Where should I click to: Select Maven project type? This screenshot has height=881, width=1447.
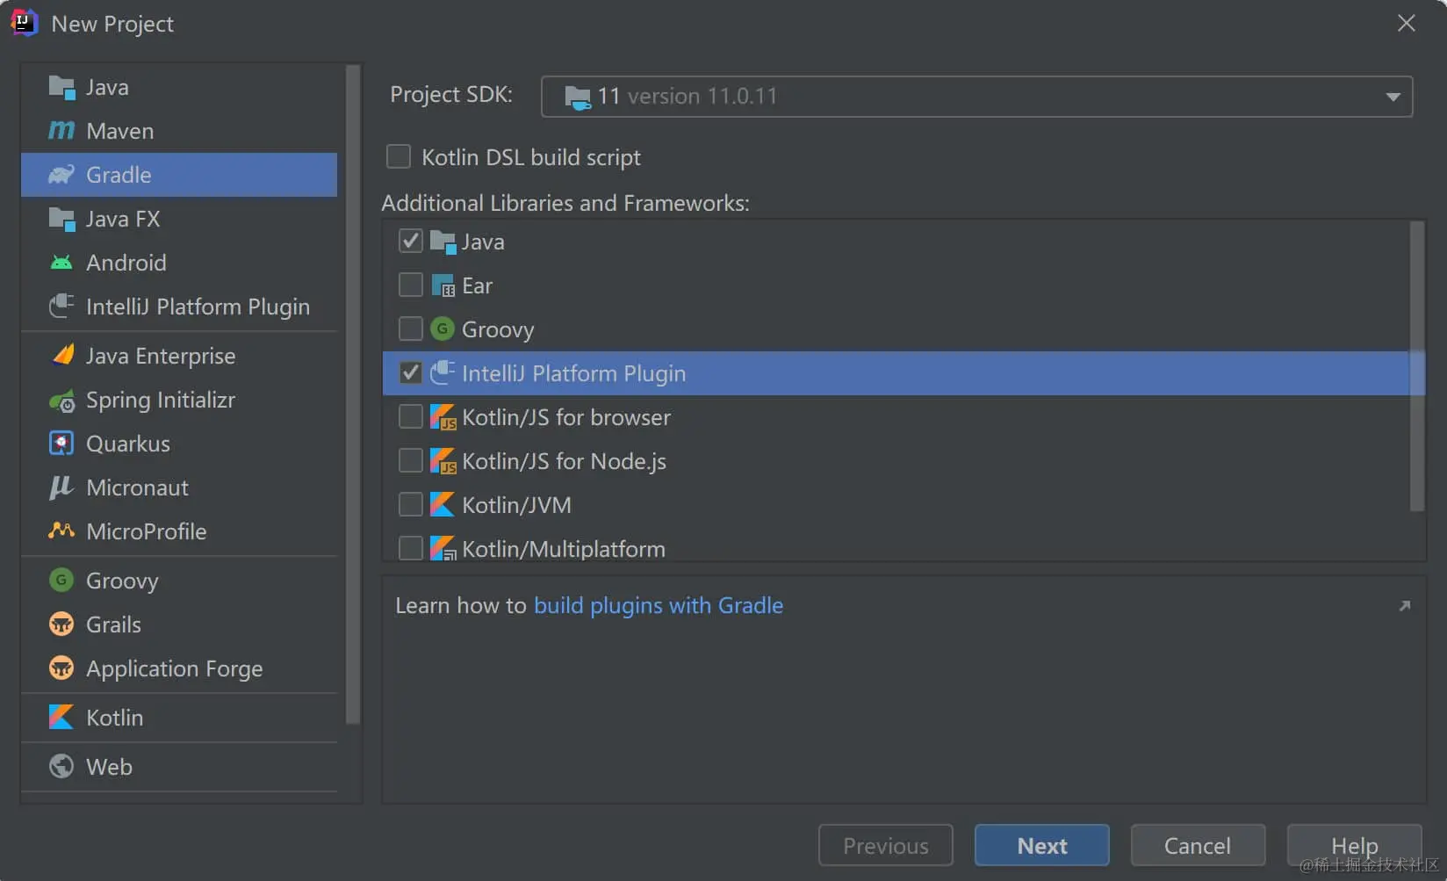pyautogui.click(x=179, y=131)
